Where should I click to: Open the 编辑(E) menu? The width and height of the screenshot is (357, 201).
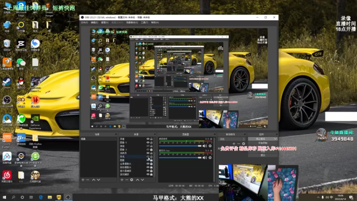click(94, 23)
